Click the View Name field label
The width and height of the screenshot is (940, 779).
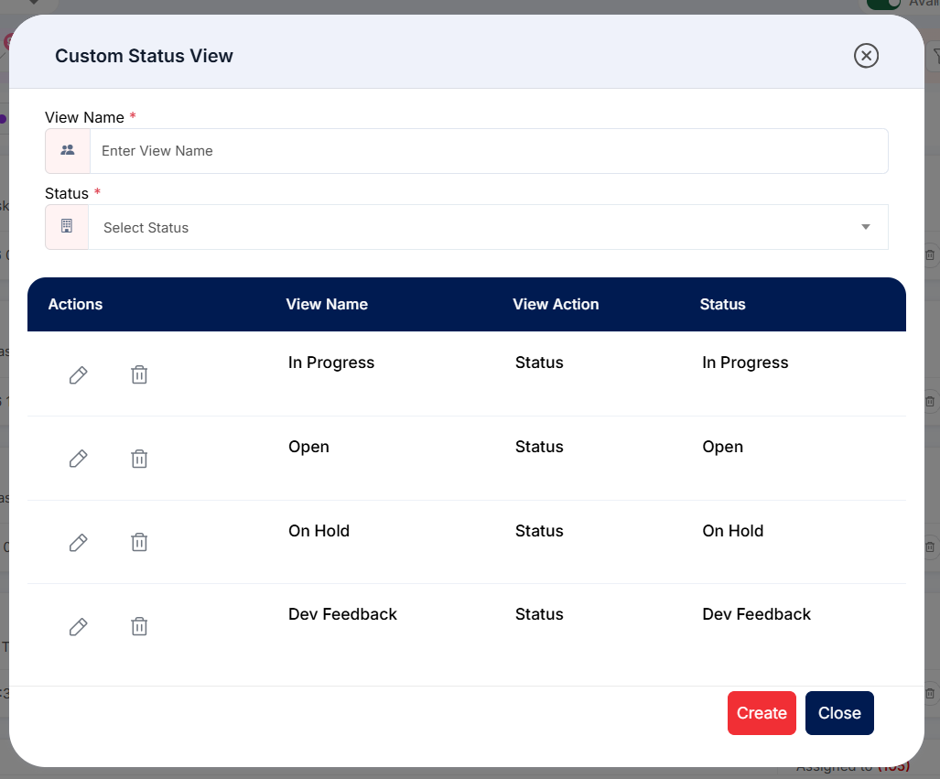84,117
